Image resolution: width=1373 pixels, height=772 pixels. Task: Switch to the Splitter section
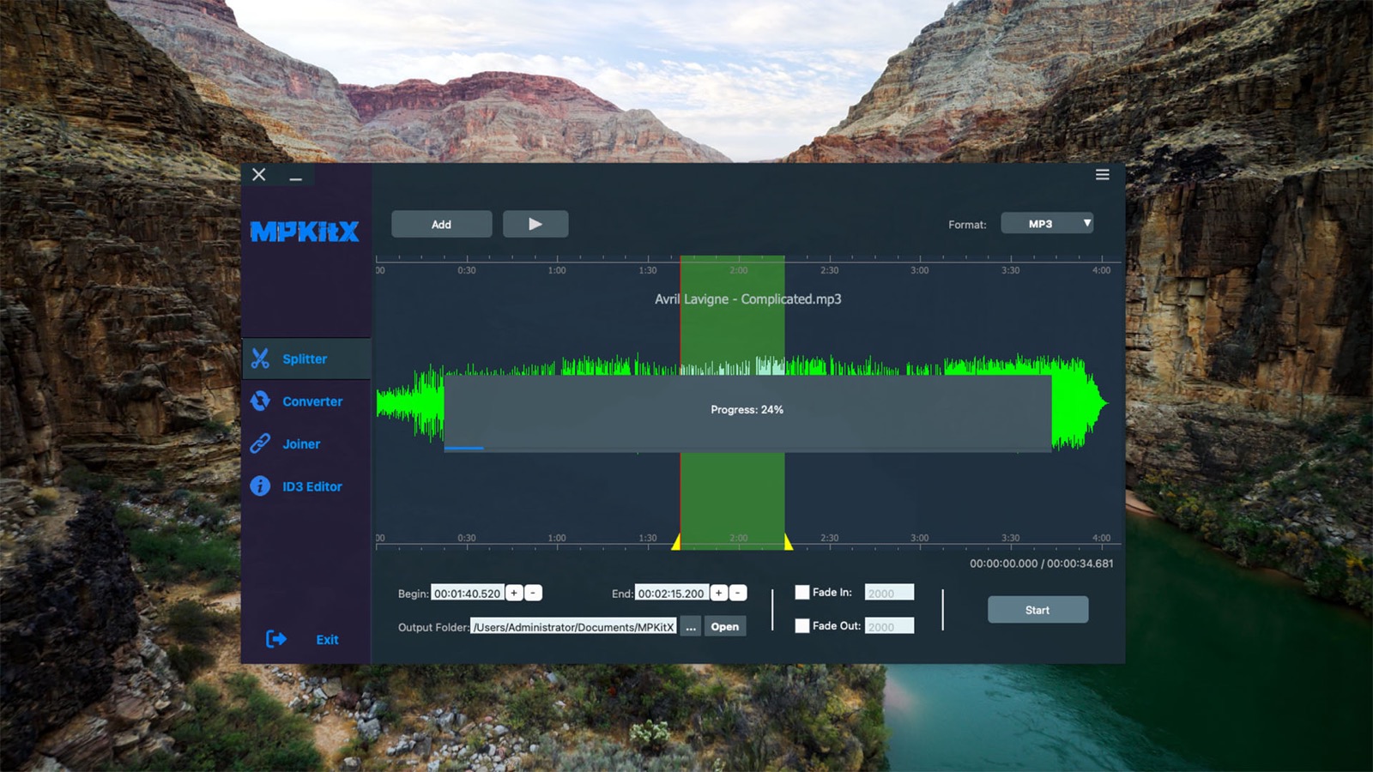[x=306, y=359]
